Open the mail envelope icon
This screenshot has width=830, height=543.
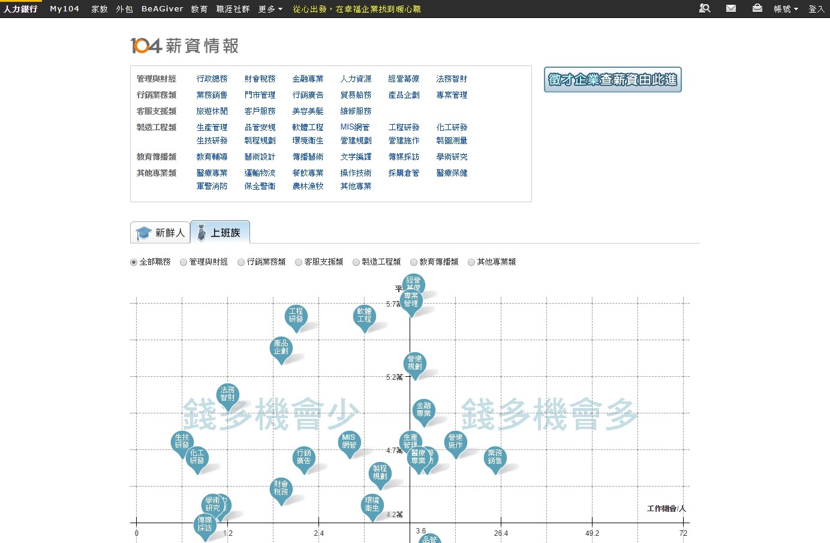pos(731,8)
